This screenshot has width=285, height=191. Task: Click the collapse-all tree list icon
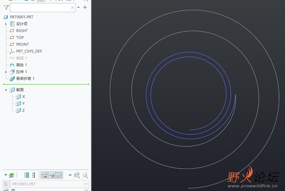coord(34,175)
